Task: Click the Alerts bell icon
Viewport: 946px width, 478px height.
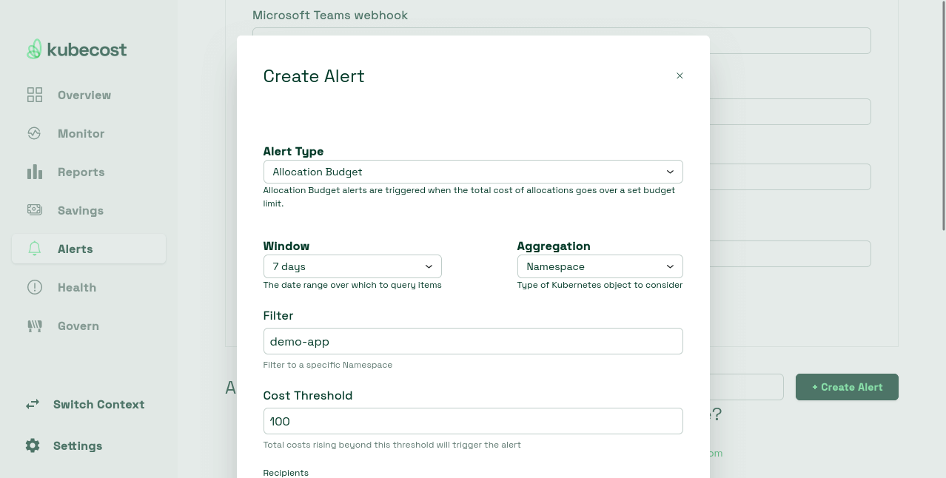Action: click(x=34, y=249)
